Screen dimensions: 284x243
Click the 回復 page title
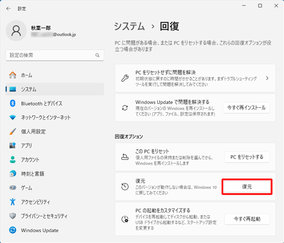pos(169,26)
